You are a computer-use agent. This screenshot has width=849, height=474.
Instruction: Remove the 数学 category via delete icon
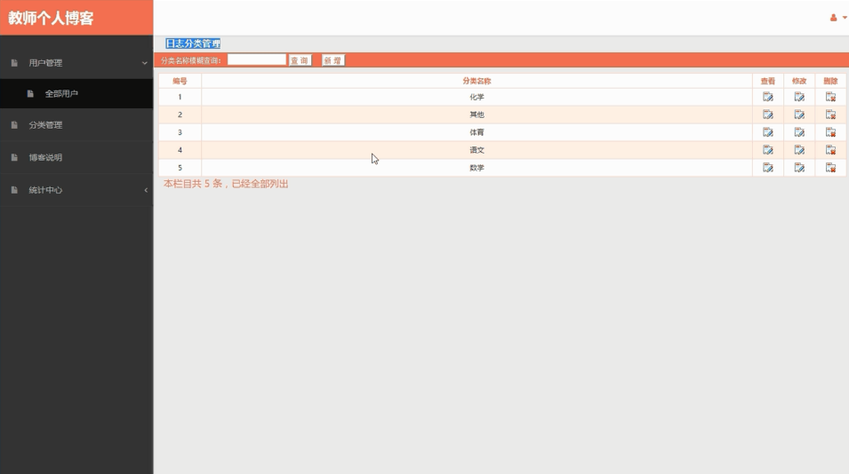click(830, 168)
